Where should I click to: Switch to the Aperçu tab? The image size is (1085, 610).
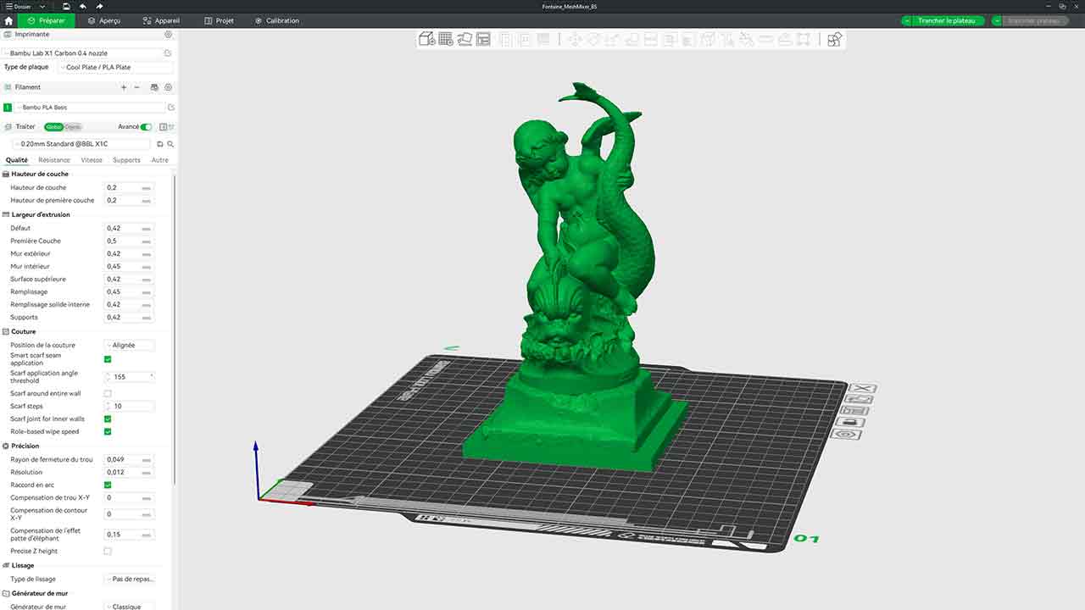point(103,20)
